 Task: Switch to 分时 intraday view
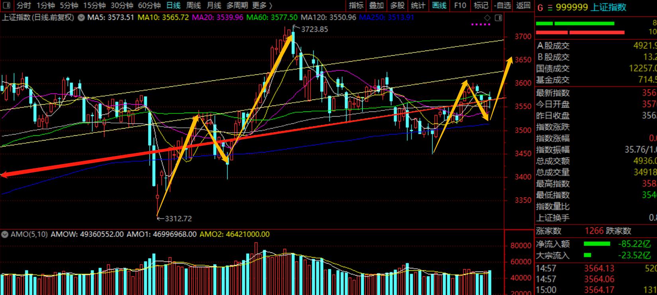[24, 5]
